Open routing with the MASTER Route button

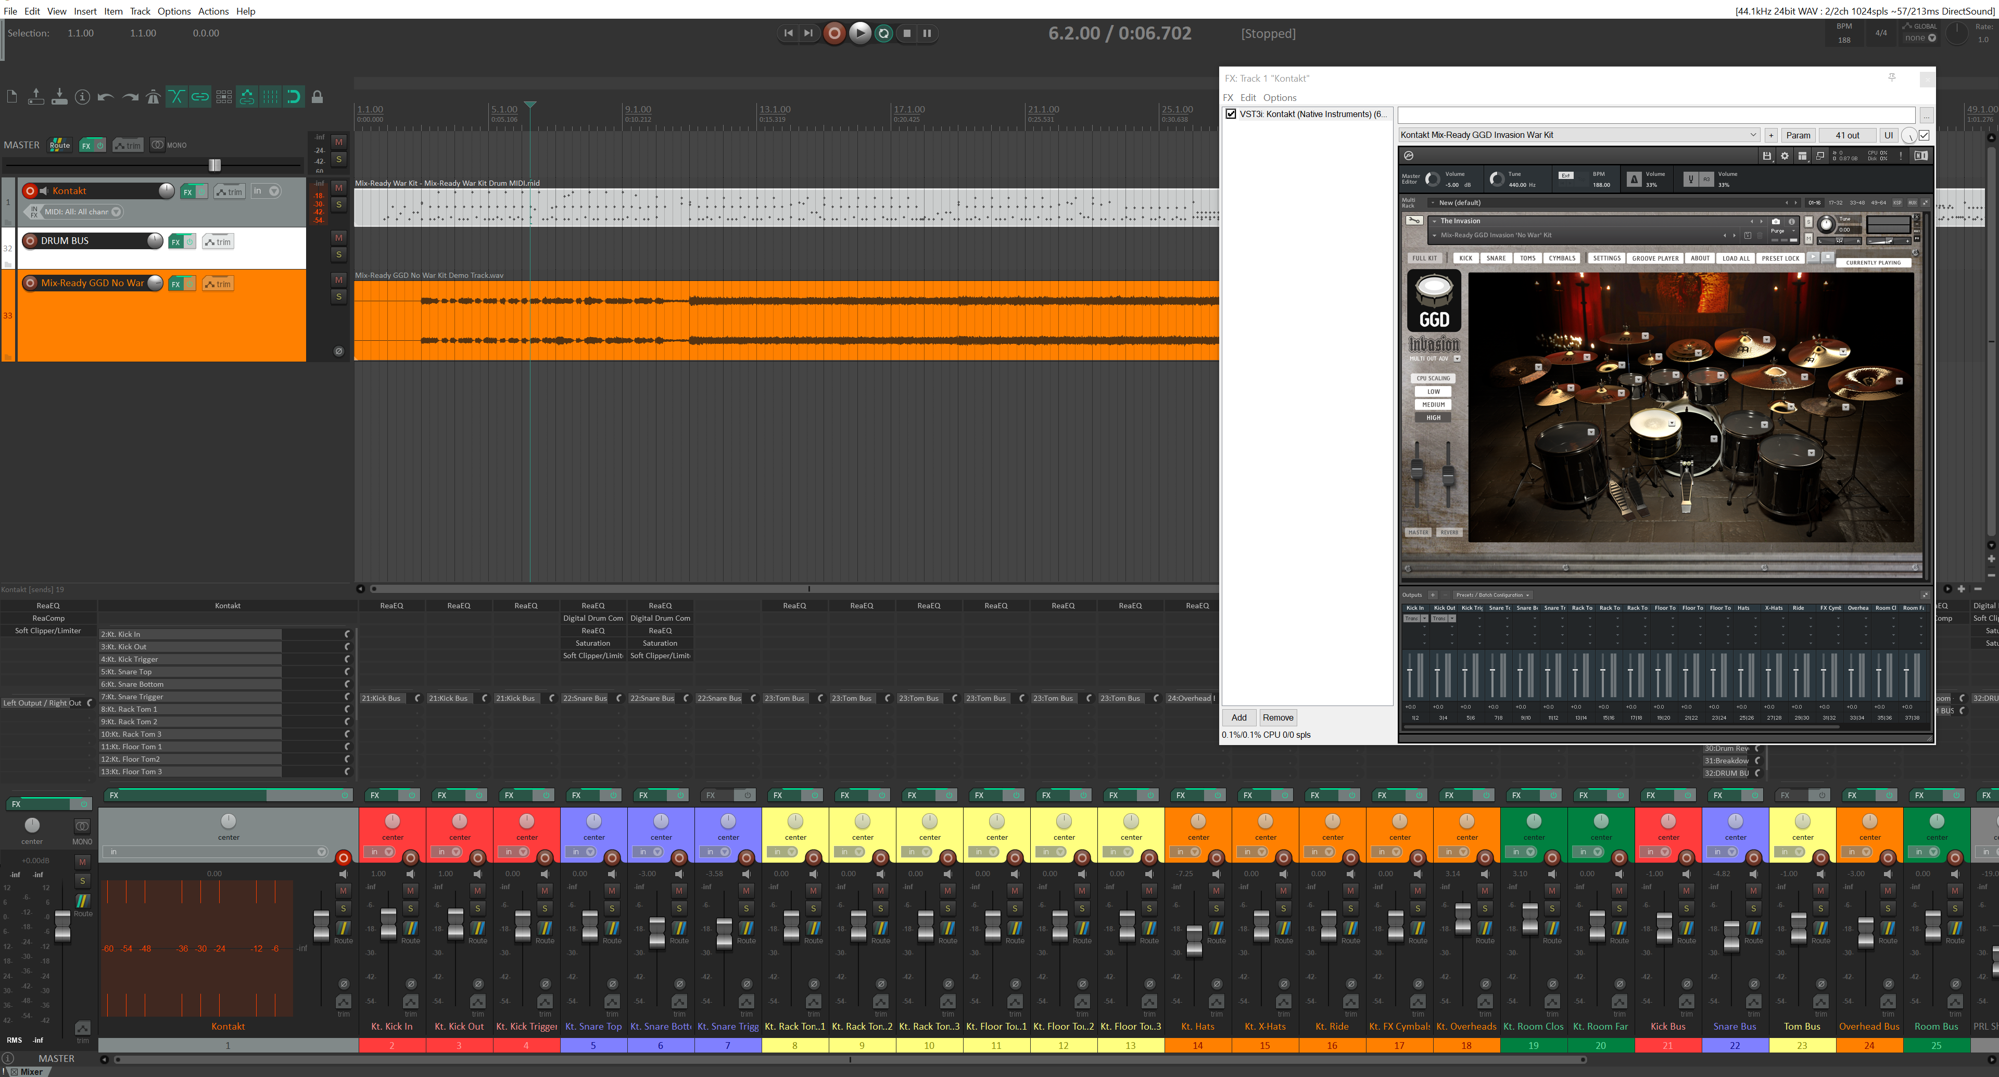[59, 144]
